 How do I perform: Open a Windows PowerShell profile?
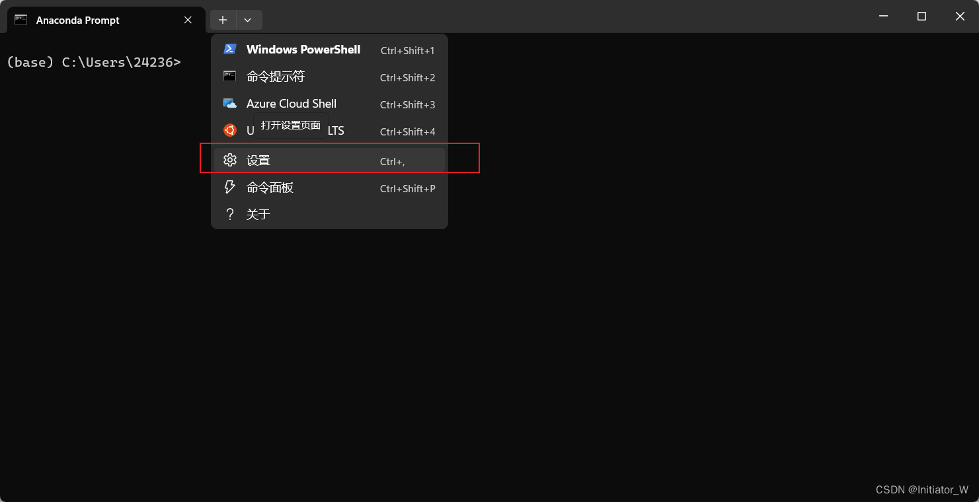click(x=329, y=50)
